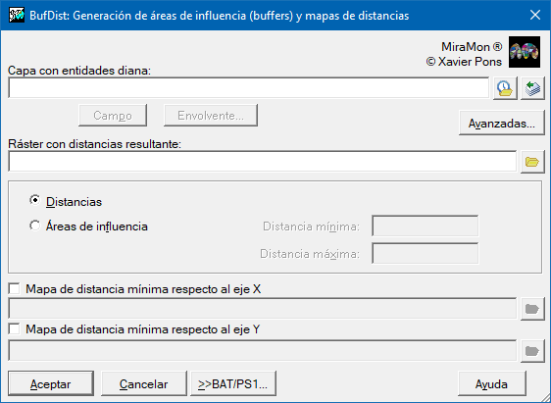
Task: Click the BufDist title bar app icon
Action: 17,15
